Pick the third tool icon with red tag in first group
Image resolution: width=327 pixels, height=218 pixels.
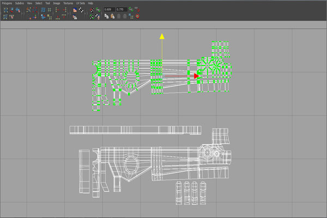(x=18, y=10)
